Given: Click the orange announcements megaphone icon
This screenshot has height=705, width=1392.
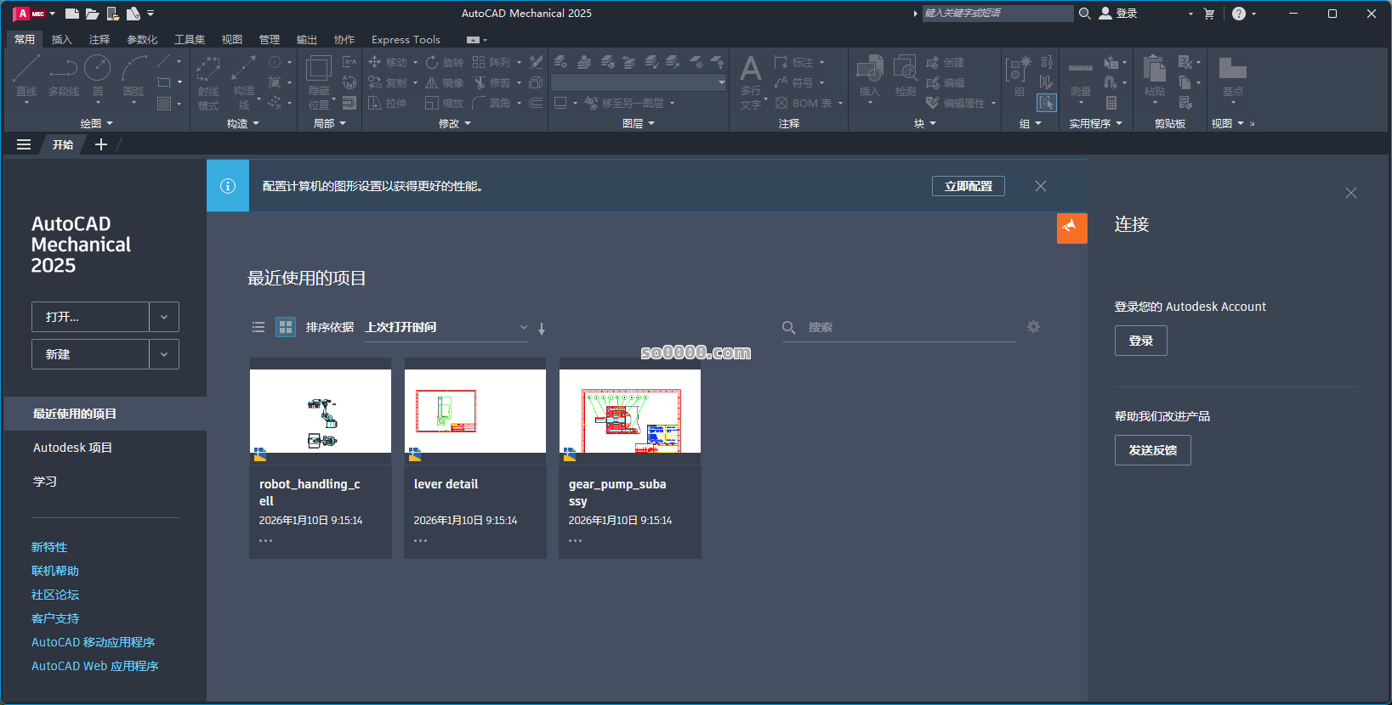Looking at the screenshot, I should (1071, 228).
